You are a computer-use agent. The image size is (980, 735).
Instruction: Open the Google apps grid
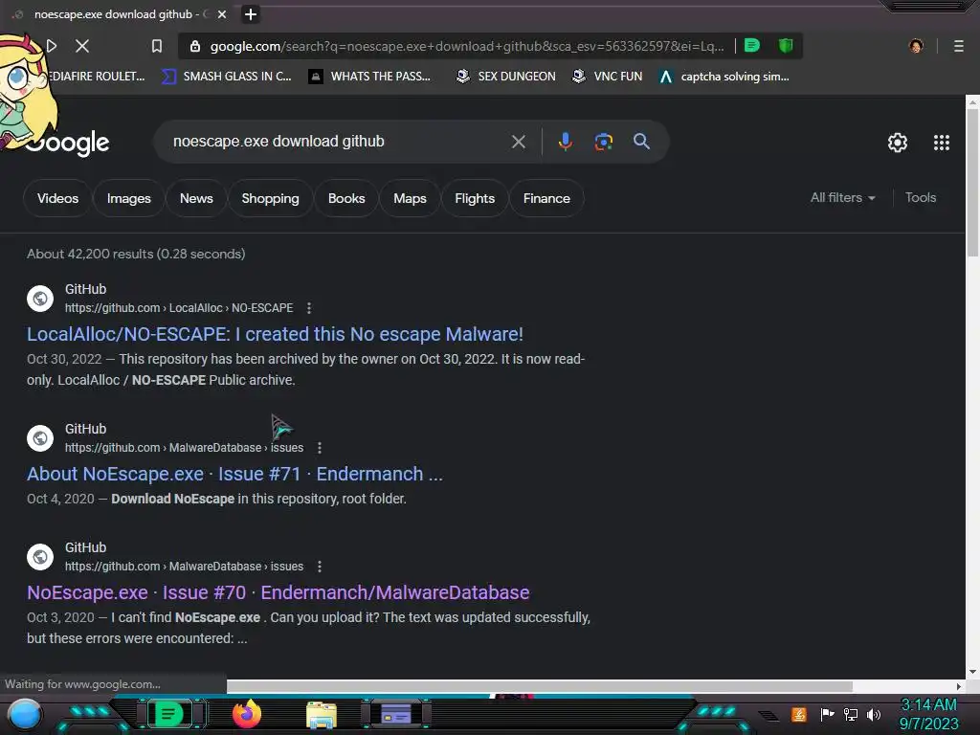(942, 143)
